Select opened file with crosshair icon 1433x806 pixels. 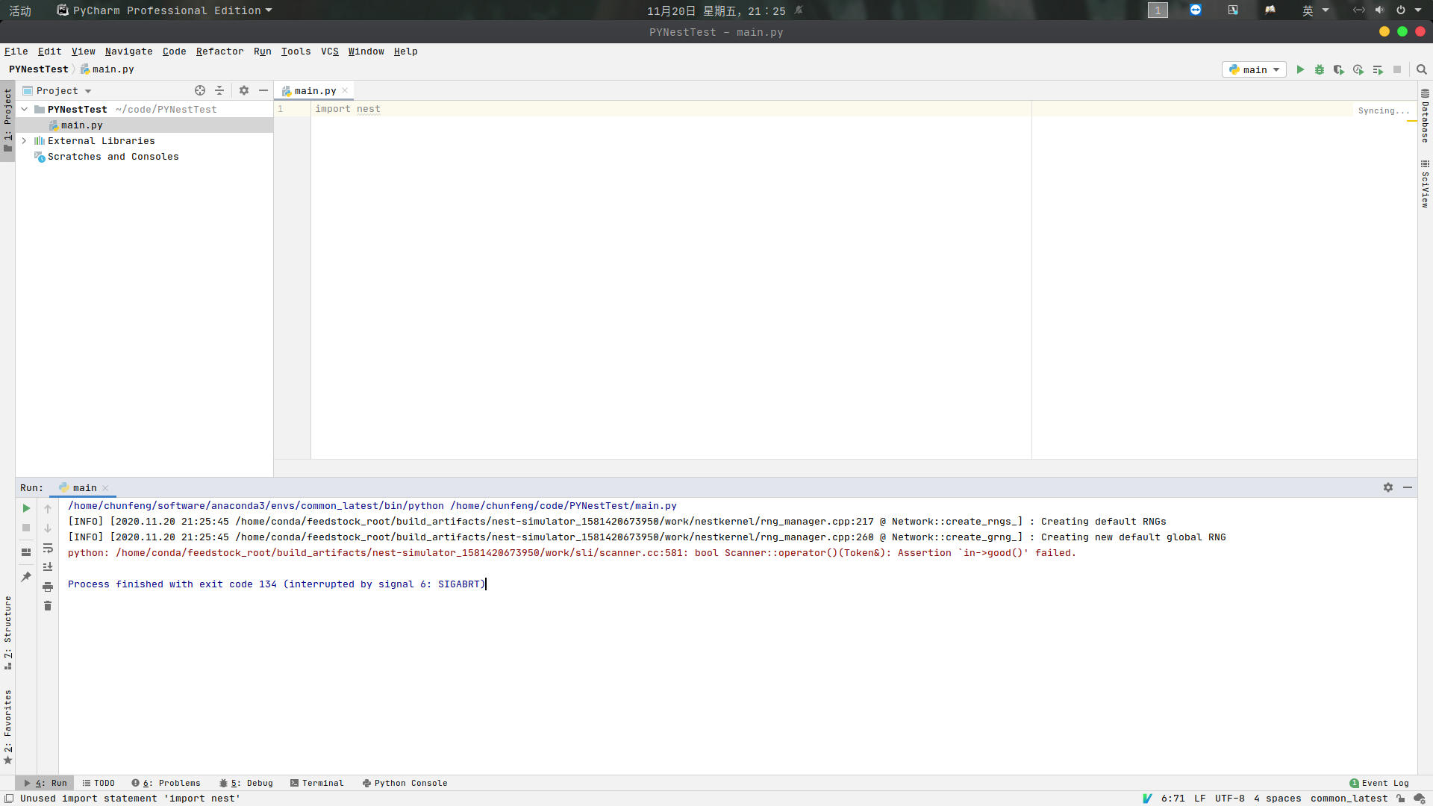200,90
